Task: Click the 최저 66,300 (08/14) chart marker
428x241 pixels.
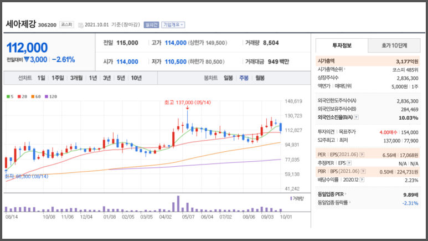Action: click(x=27, y=177)
